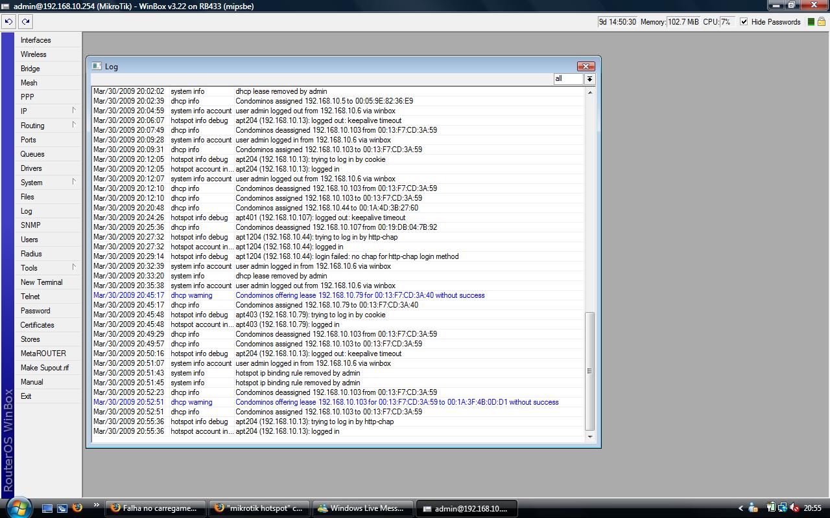Open the SNMP menu item
Image resolution: width=830 pixels, height=518 pixels.
pos(49,225)
